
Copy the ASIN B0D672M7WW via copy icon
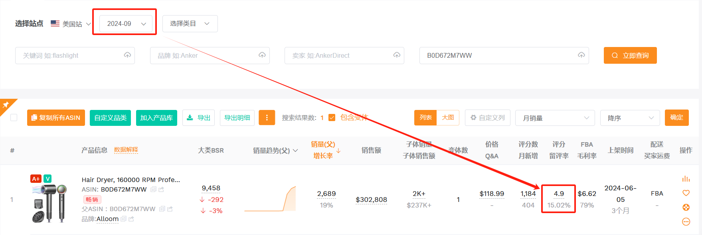coord(153,190)
